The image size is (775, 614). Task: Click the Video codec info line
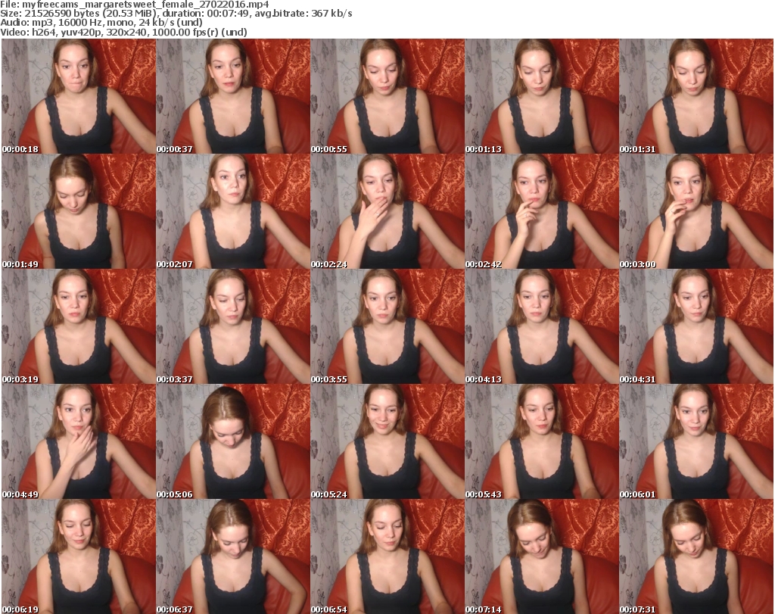123,32
